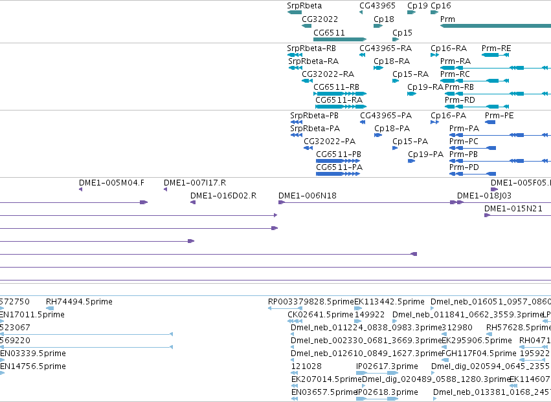551x402 pixels.
Task: Select the CG6511-PA protein
Action: 338,174
